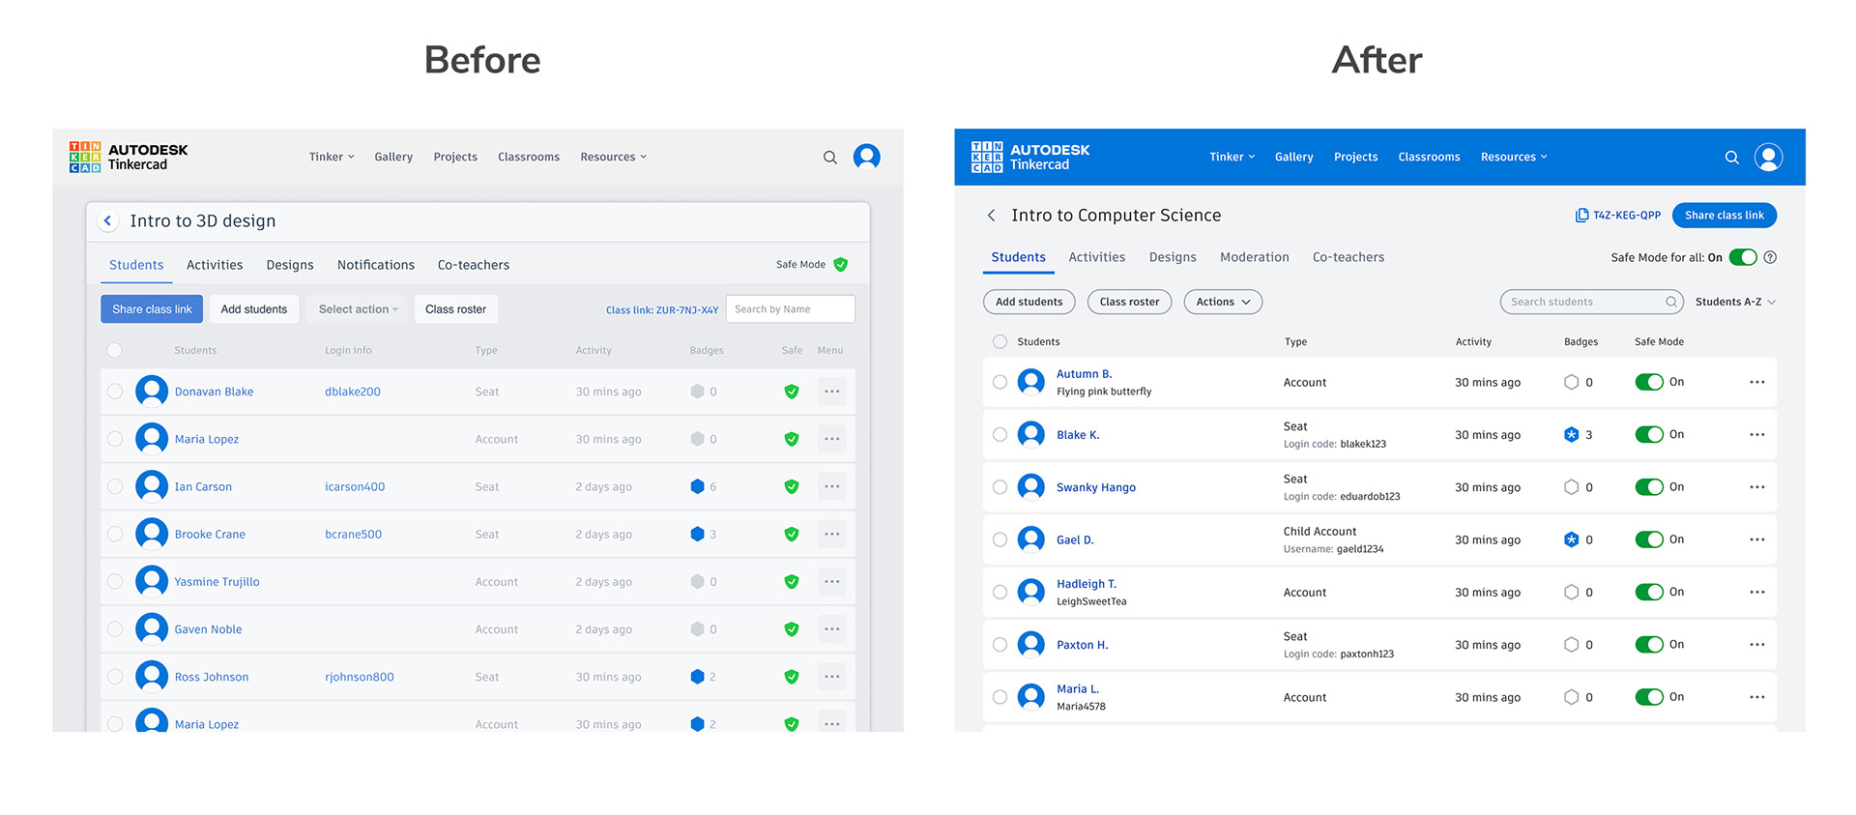Click the Search by Name field
Image resolution: width=1856 pixels, height=815 pixels.
pyautogui.click(x=790, y=309)
